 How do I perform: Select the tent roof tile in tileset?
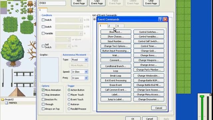coord(17,92)
